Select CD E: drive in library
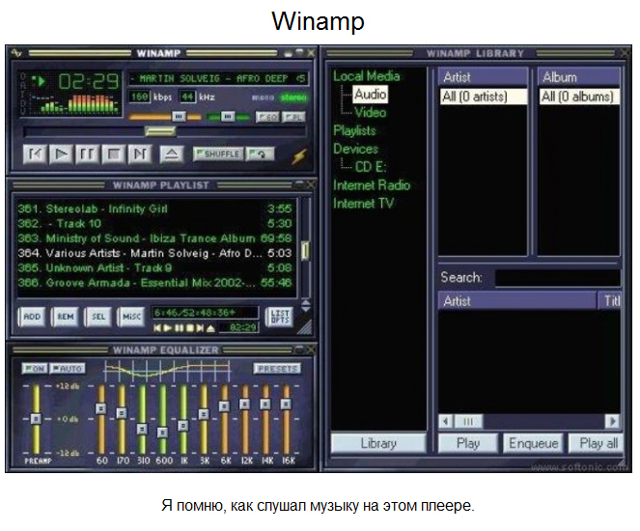 click(371, 167)
